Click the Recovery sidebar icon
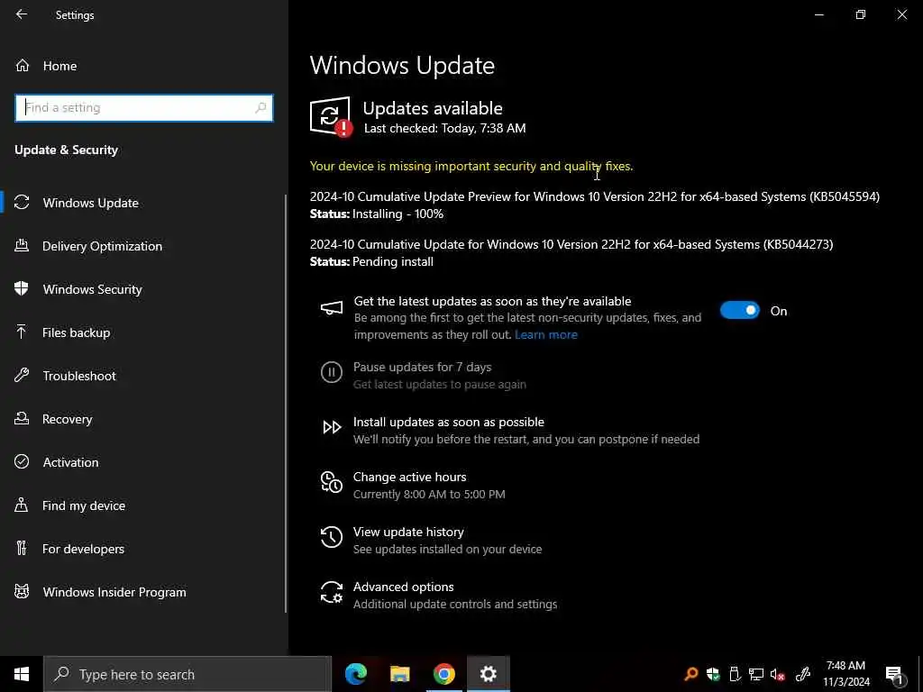This screenshot has height=692, width=923. click(22, 418)
